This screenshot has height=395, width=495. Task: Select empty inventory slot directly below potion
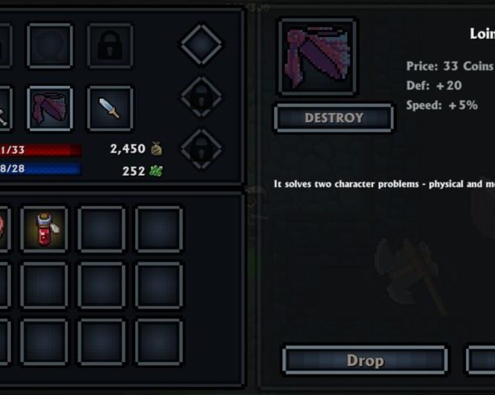click(45, 285)
